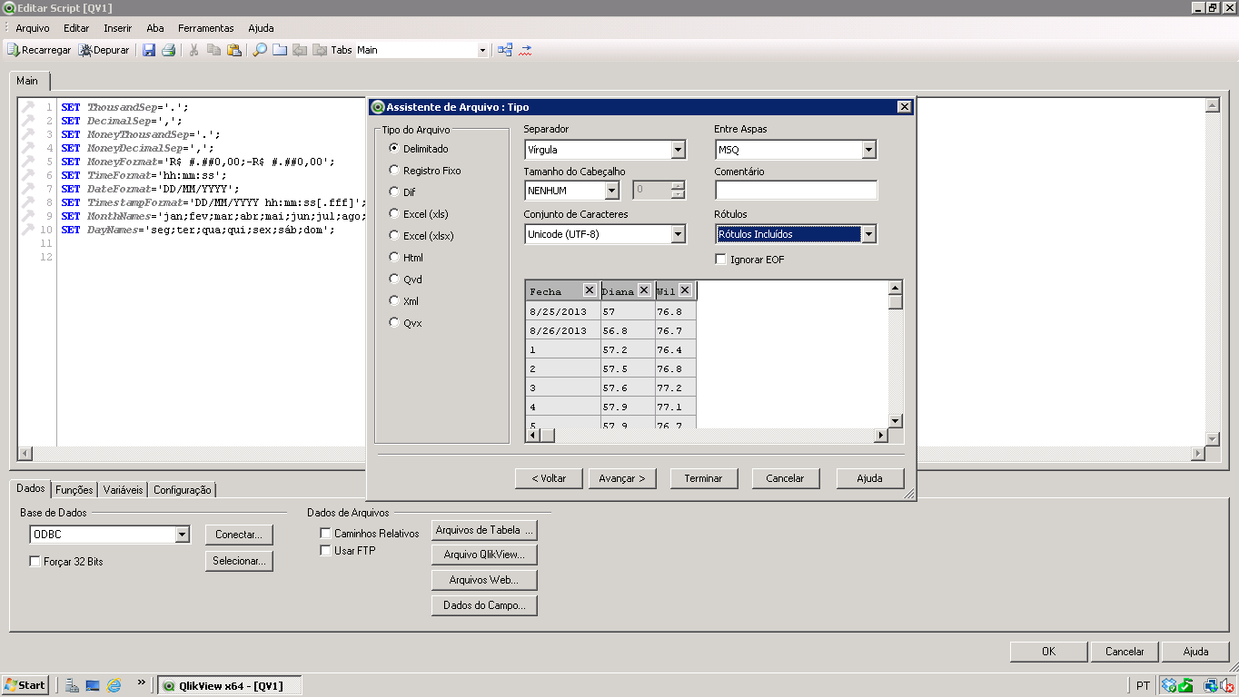Open search with the magnifying glass icon
1239x697 pixels.
coord(260,50)
